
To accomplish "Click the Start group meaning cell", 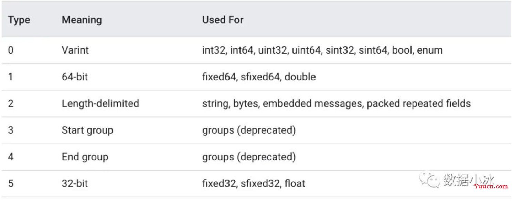I will [x=87, y=130].
